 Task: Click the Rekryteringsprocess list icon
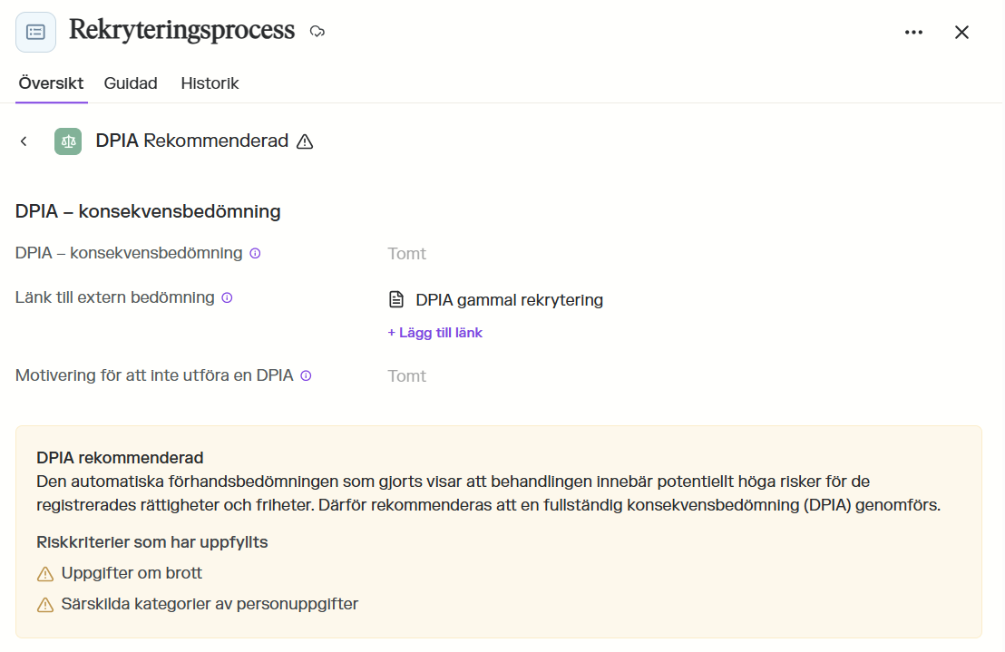click(x=35, y=32)
